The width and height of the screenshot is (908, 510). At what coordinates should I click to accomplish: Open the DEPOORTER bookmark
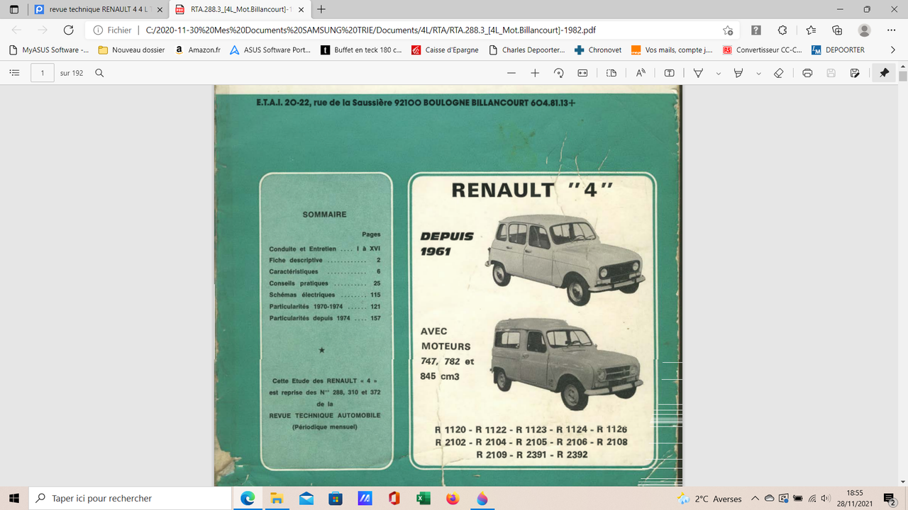[838, 50]
